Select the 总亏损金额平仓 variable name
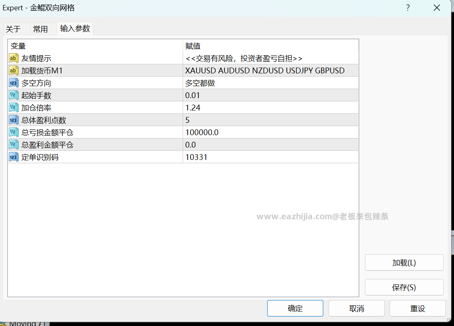 pos(47,132)
